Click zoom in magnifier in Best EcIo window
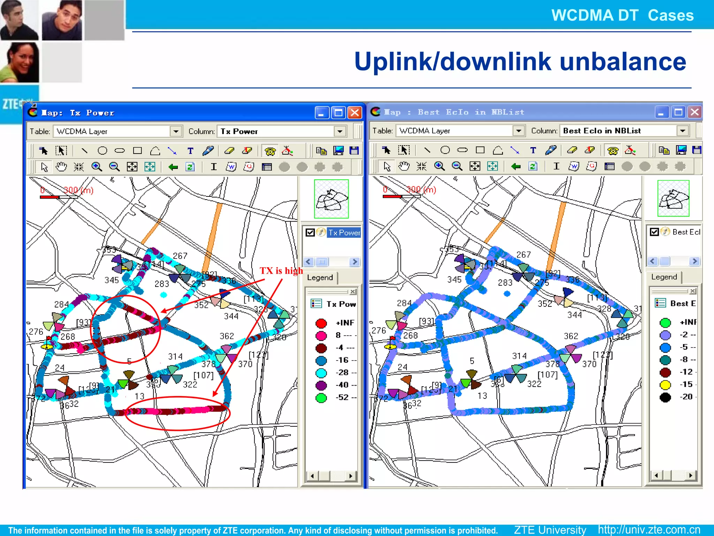This screenshot has height=536, width=714. (439, 166)
